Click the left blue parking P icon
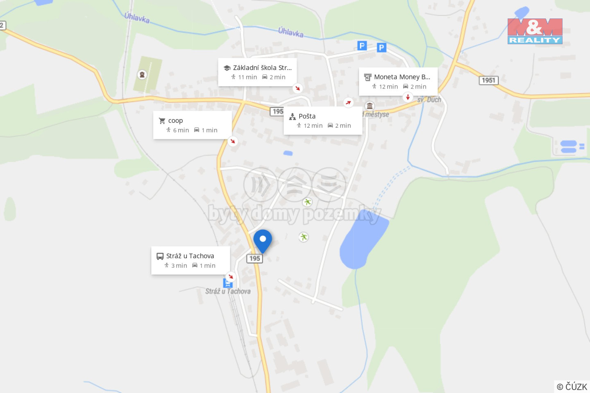Screen dimensions: 590x393 (362, 45)
